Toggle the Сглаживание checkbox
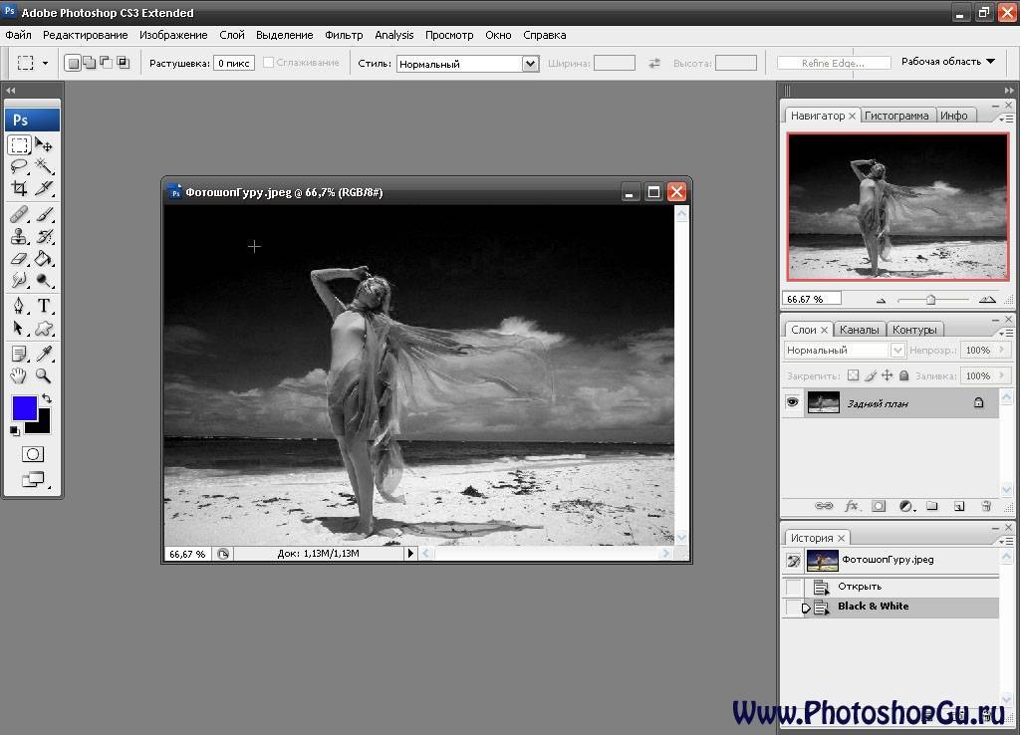 (x=268, y=63)
